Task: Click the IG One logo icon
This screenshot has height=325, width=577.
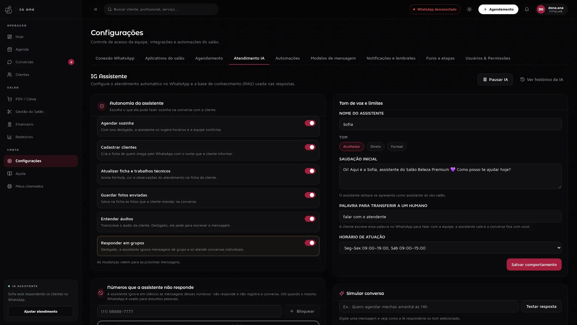Action: click(8, 10)
